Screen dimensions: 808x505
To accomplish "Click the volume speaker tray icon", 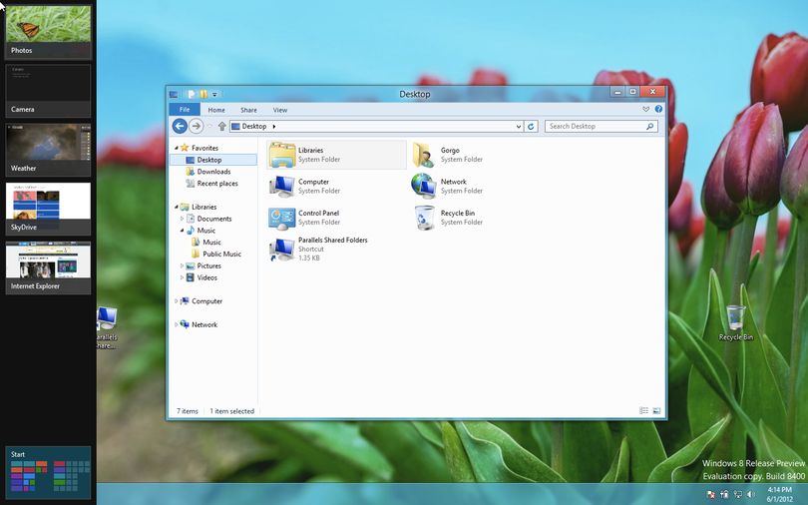I will click(x=751, y=494).
